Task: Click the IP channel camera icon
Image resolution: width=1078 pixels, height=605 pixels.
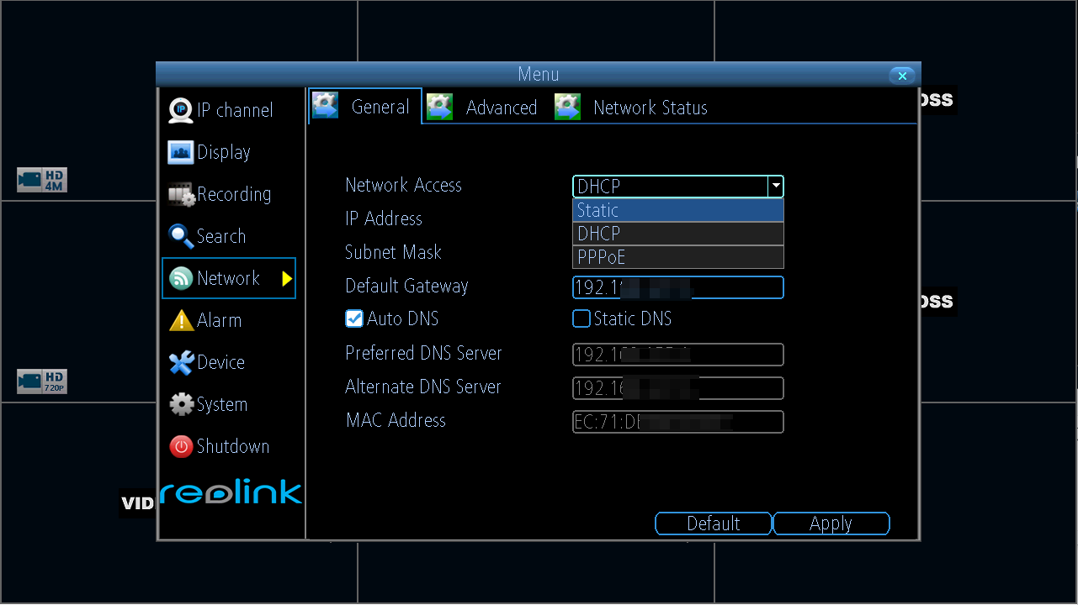Action: [x=181, y=110]
